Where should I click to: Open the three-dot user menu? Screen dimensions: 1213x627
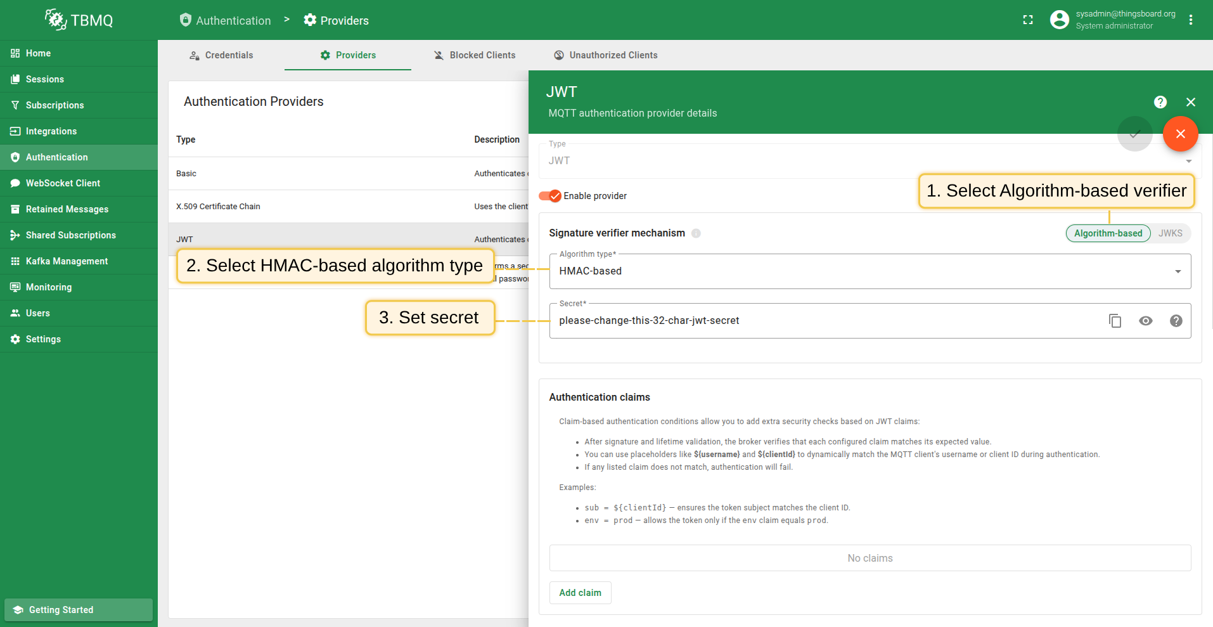coord(1191,20)
